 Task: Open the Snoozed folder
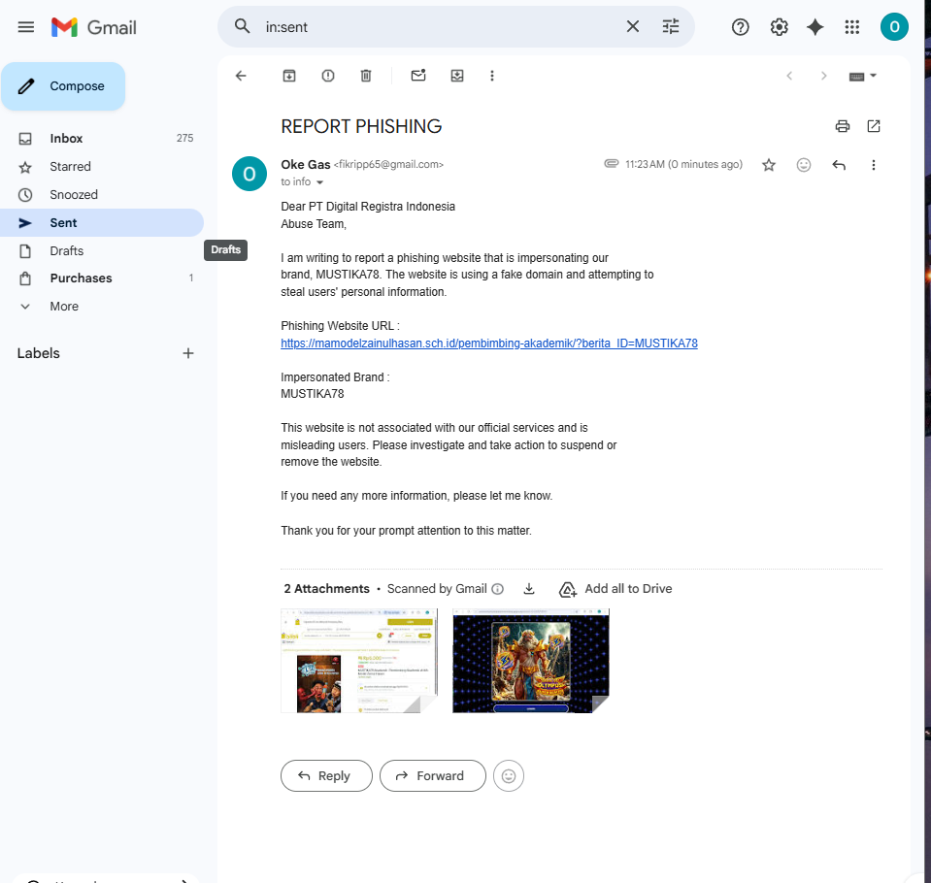pos(102,195)
